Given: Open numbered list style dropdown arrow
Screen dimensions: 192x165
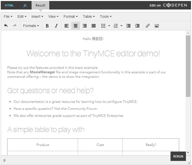Looking at the screenshot, I should click(121, 26).
